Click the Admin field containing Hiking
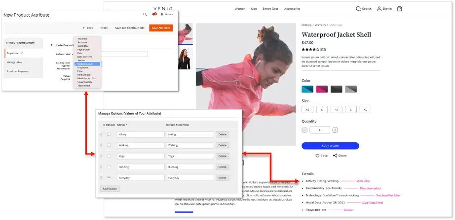455x220 pixels. coord(141,134)
